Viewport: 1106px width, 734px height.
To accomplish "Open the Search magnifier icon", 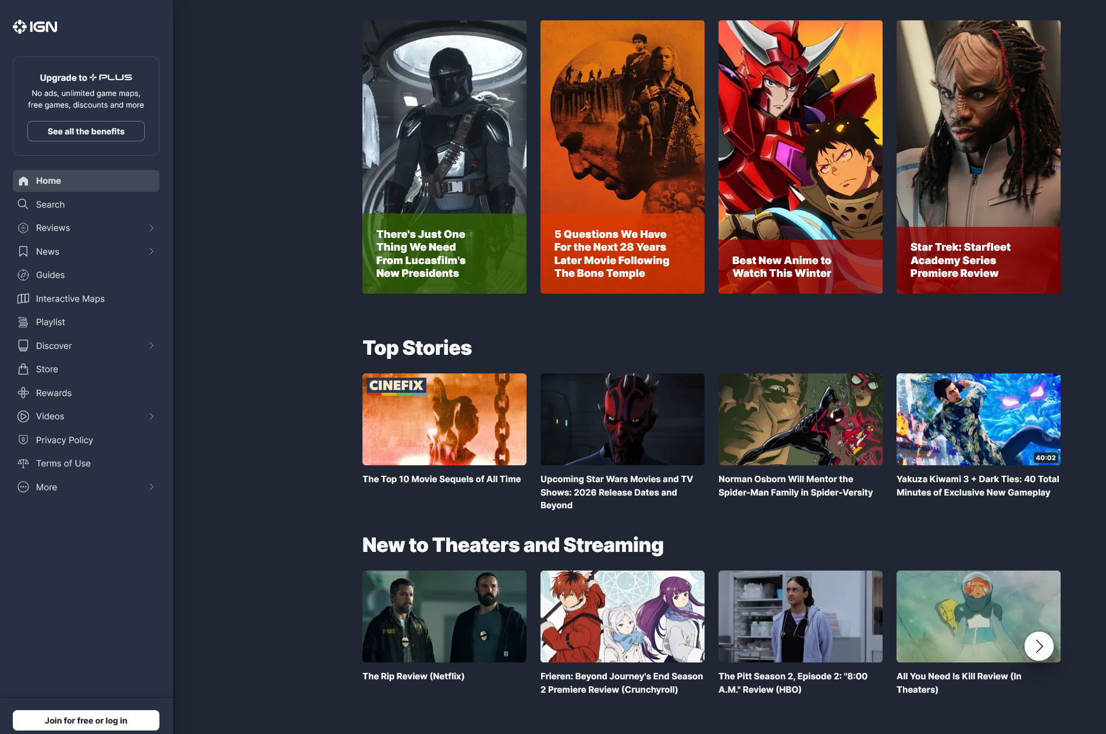I will click(23, 204).
